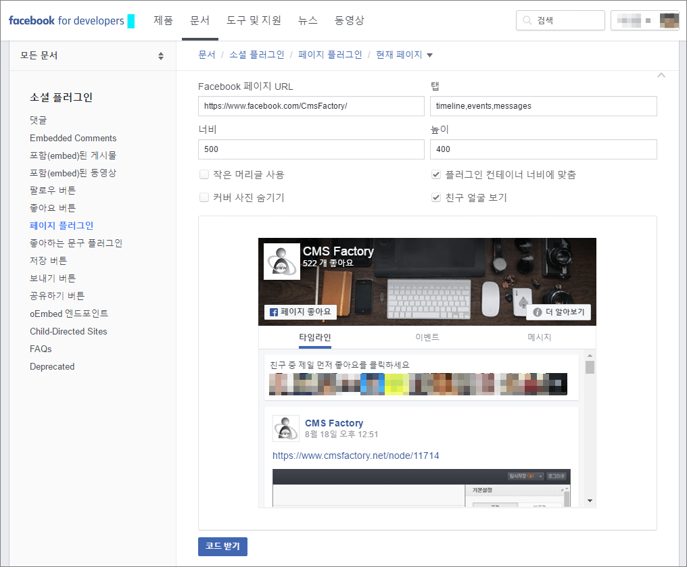Screen dimensions: 687x567
Task: Click the 소셜 플러그인 sidebar heading
Action: tap(61, 97)
